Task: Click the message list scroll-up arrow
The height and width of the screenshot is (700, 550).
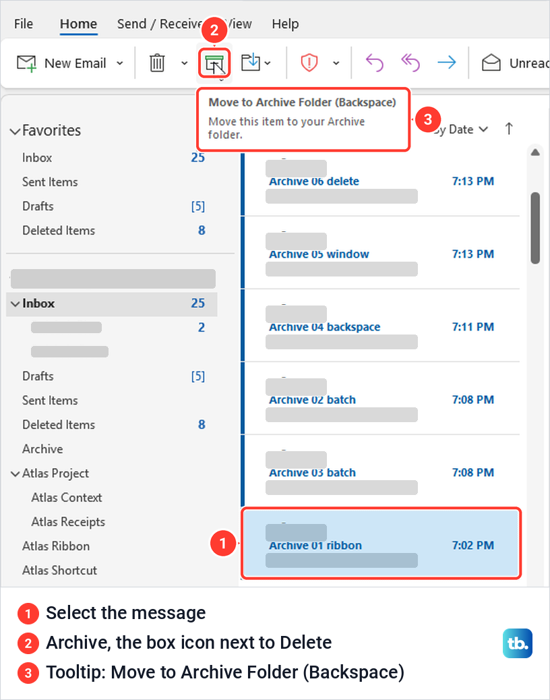Action: pos(535,152)
